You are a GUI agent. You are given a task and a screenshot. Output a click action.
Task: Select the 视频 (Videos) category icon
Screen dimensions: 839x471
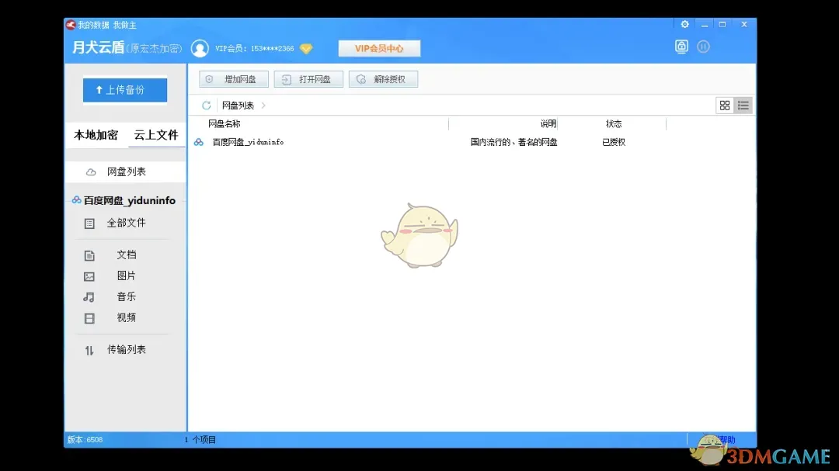[x=91, y=317]
